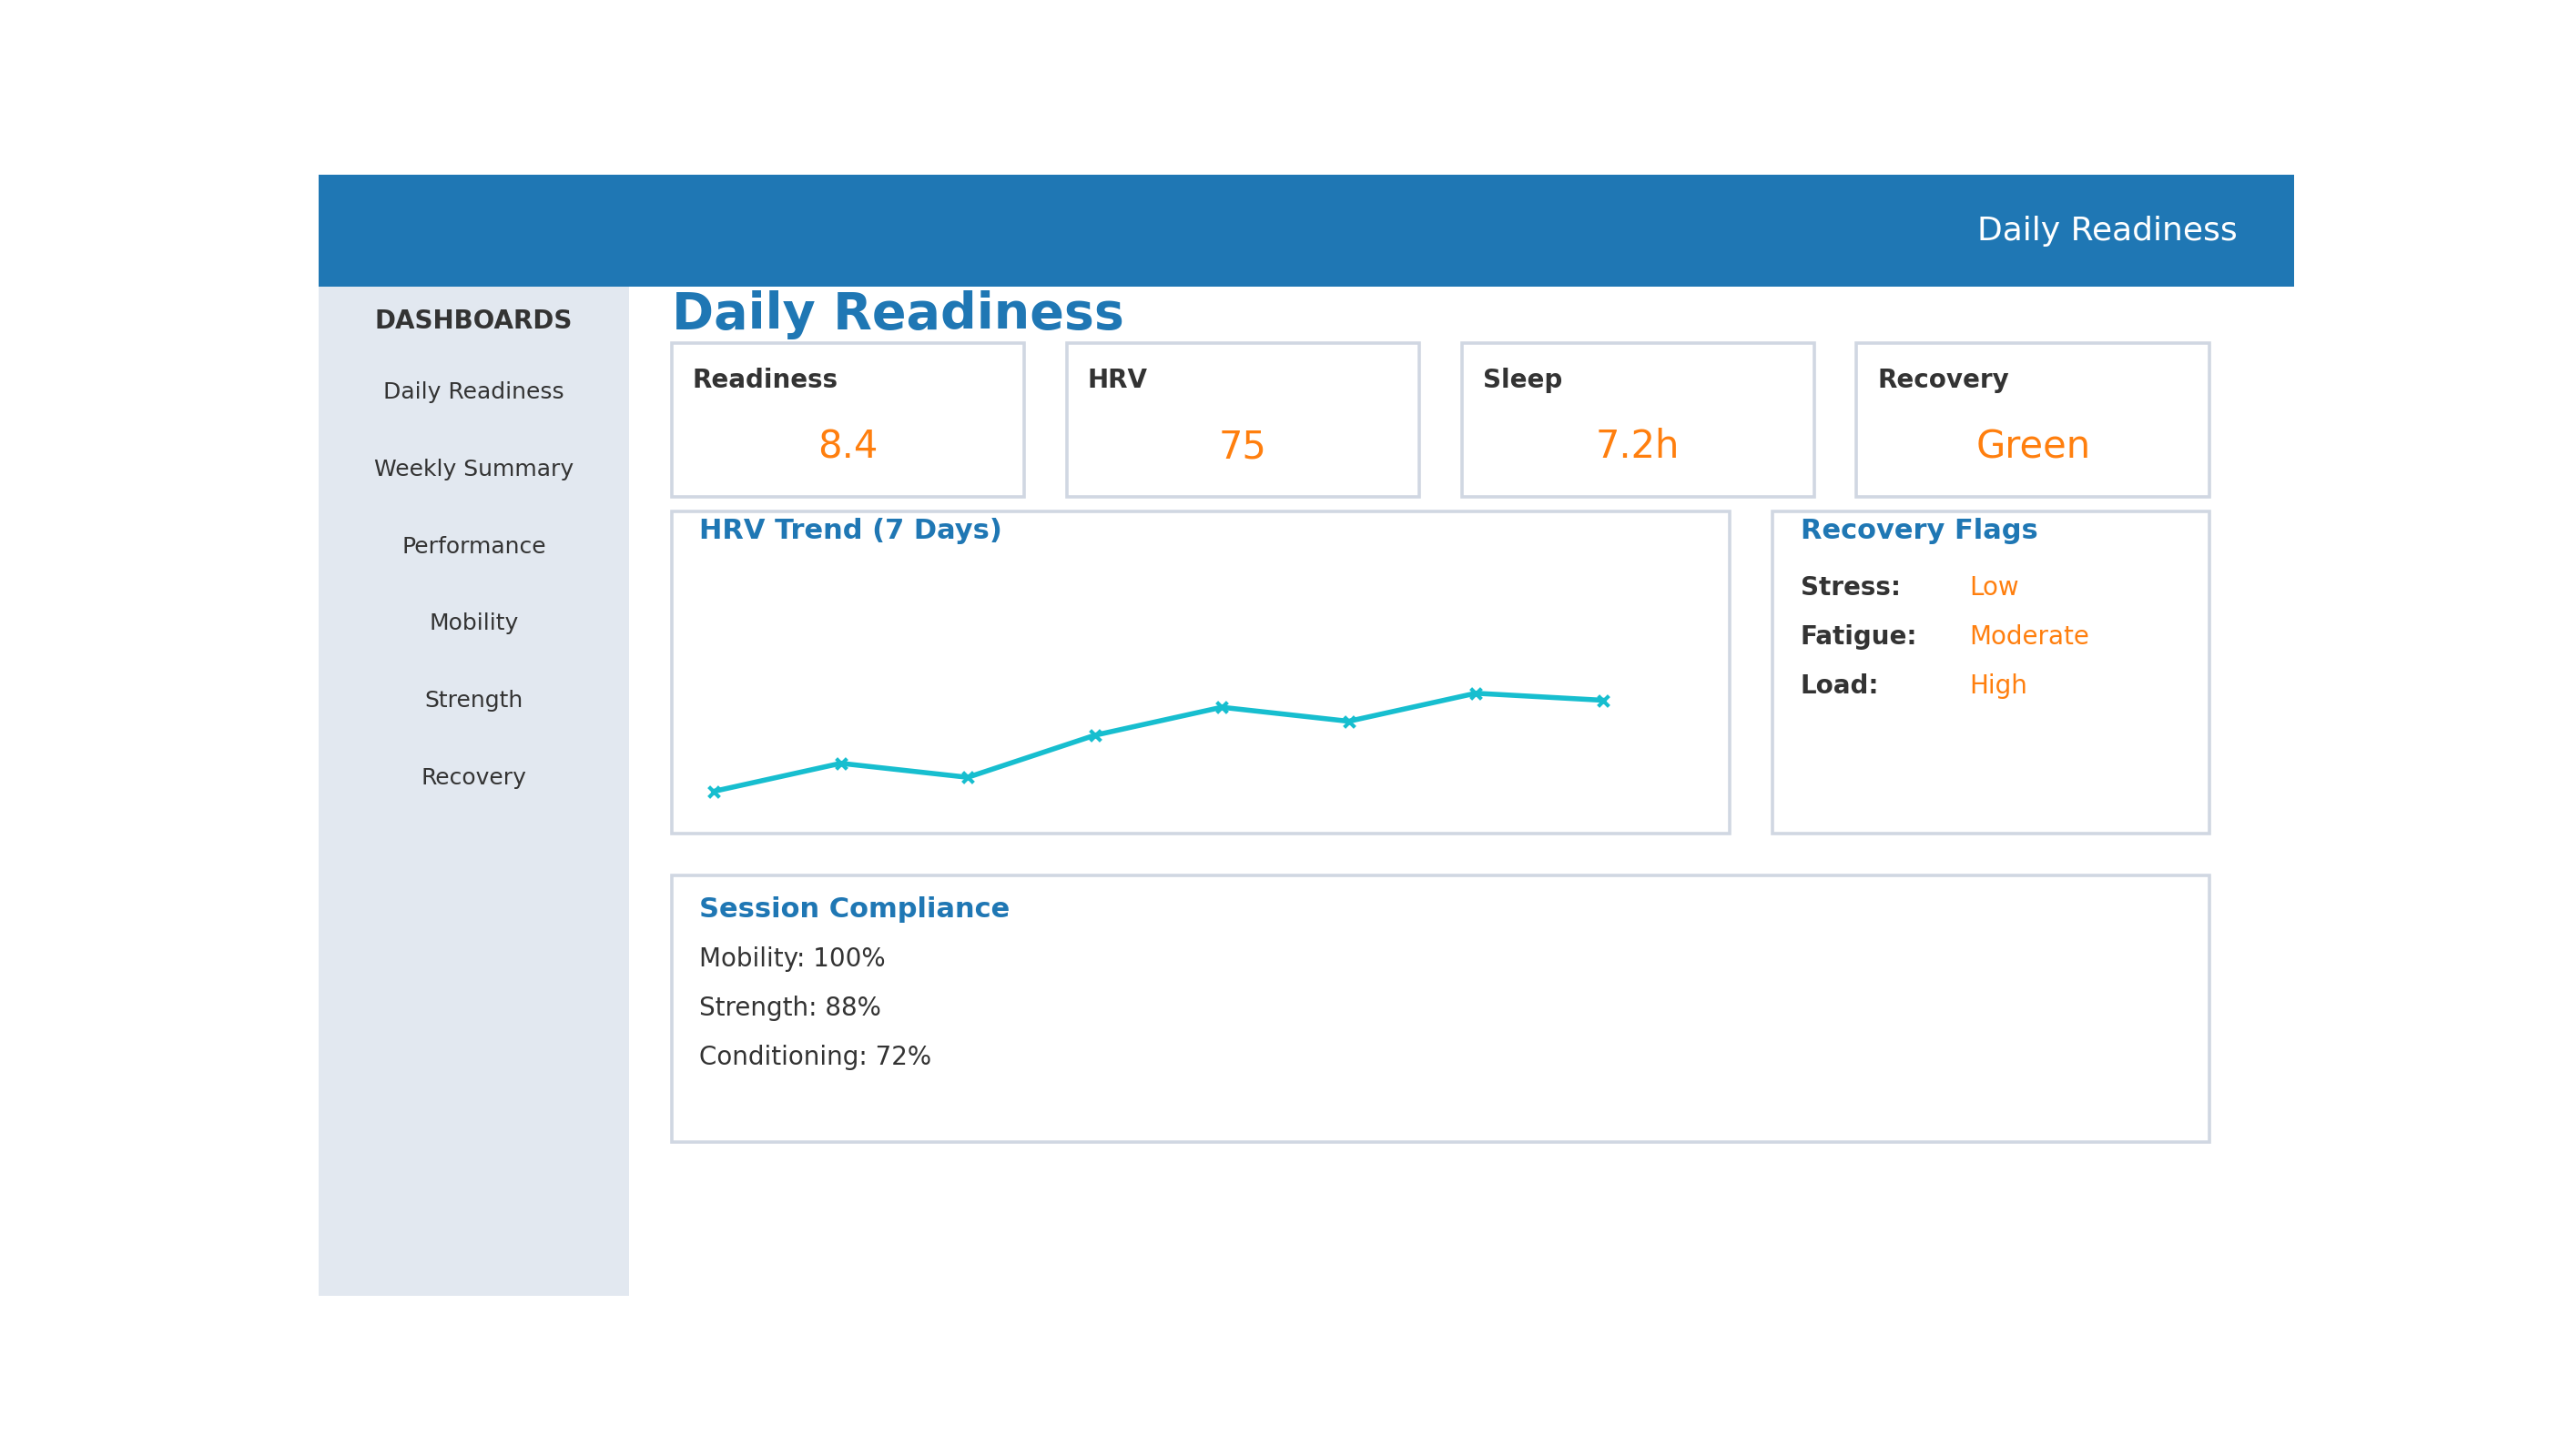The image size is (2549, 1456).
Task: Click the Moderate fatigue indicator
Action: point(2029,635)
